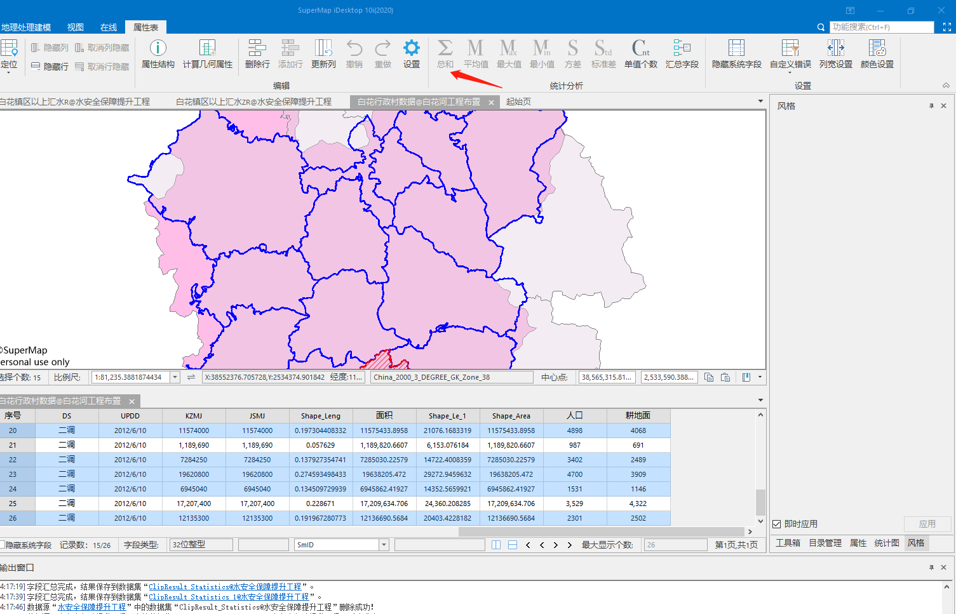Click 最大值 maximum statistic icon
The height and width of the screenshot is (614, 956).
(509, 48)
